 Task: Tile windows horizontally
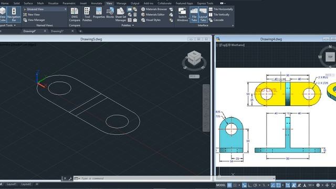click(221, 9)
